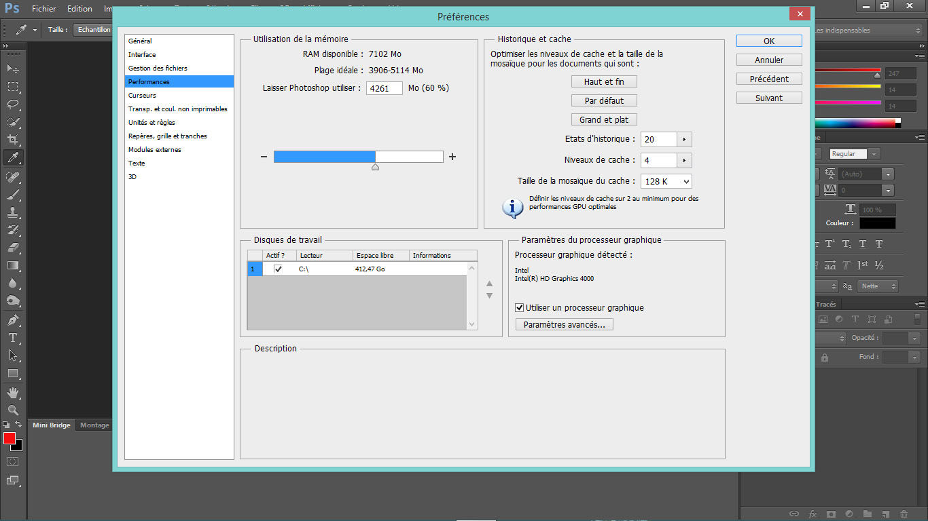Change screen mode icon
The height and width of the screenshot is (521, 928).
[13, 480]
